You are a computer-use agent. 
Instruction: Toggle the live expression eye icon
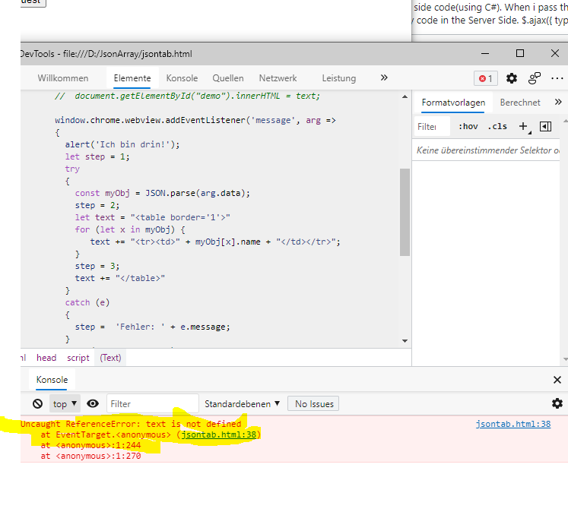click(x=93, y=403)
